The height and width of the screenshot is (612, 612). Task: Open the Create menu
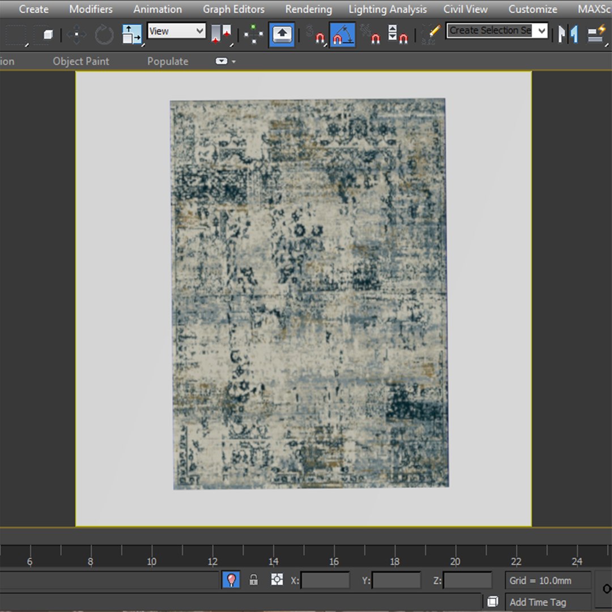click(x=33, y=9)
